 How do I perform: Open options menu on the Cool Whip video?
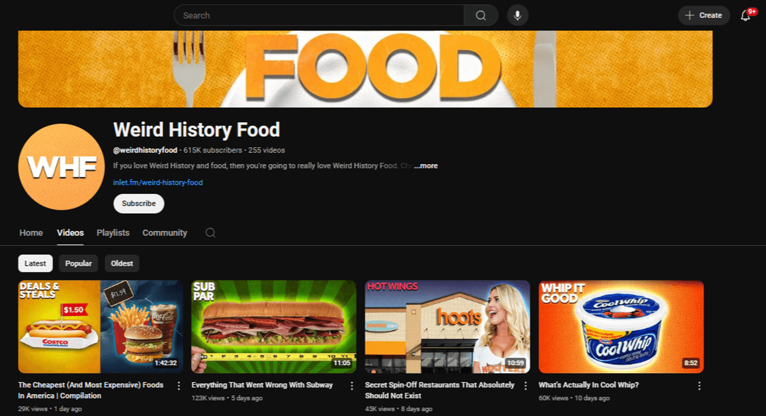click(x=699, y=385)
